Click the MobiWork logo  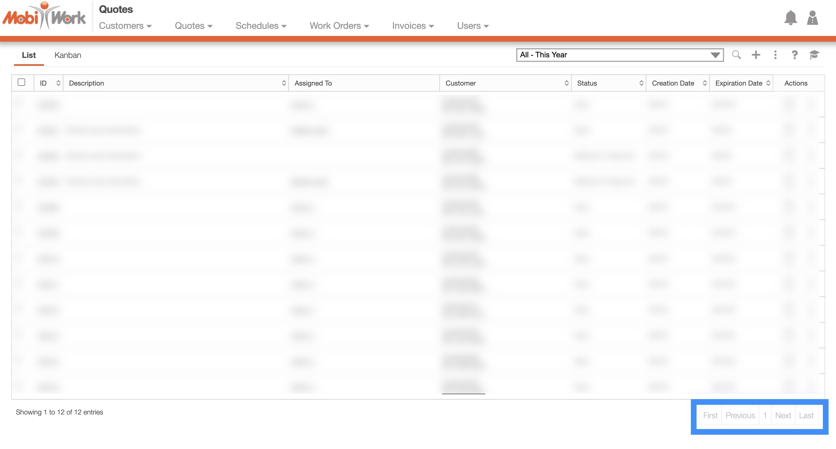tap(44, 16)
